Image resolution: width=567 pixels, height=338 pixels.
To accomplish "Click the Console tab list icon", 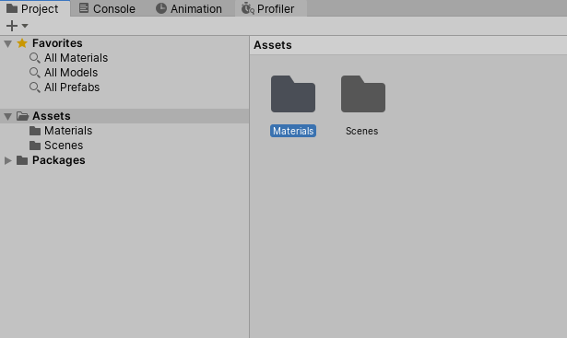I will point(84,8).
